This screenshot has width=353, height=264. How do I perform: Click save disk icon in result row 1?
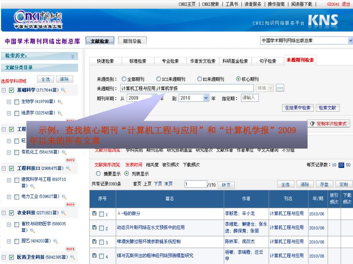pos(94,213)
